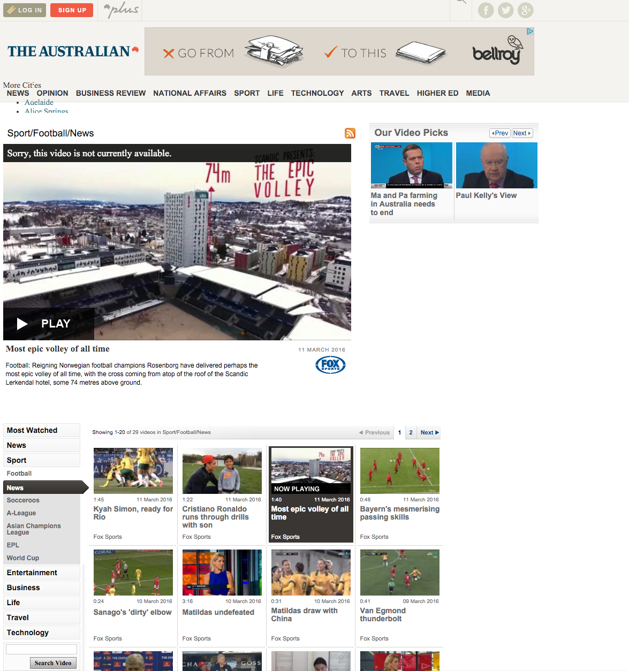Expand the News video category
The width and height of the screenshot is (629, 671).
tap(42, 445)
